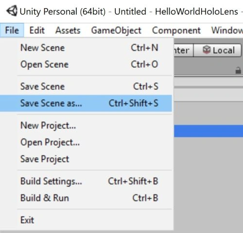The width and height of the screenshot is (243, 233).
Task: Close the open File menu
Action: [12, 30]
